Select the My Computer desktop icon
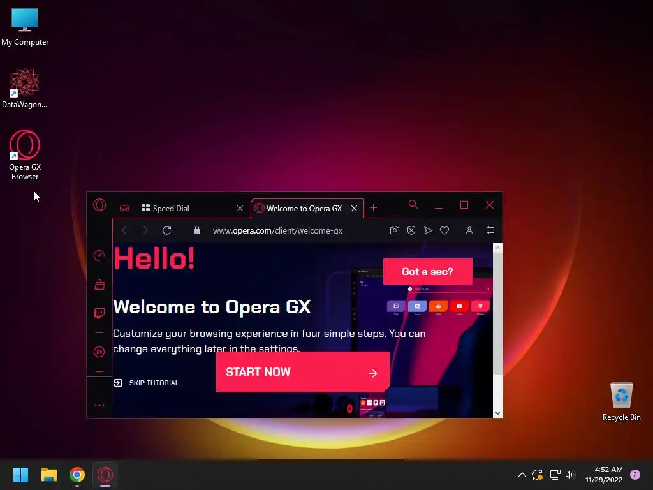Screen dimensions: 653x490 pyautogui.click(x=25, y=26)
